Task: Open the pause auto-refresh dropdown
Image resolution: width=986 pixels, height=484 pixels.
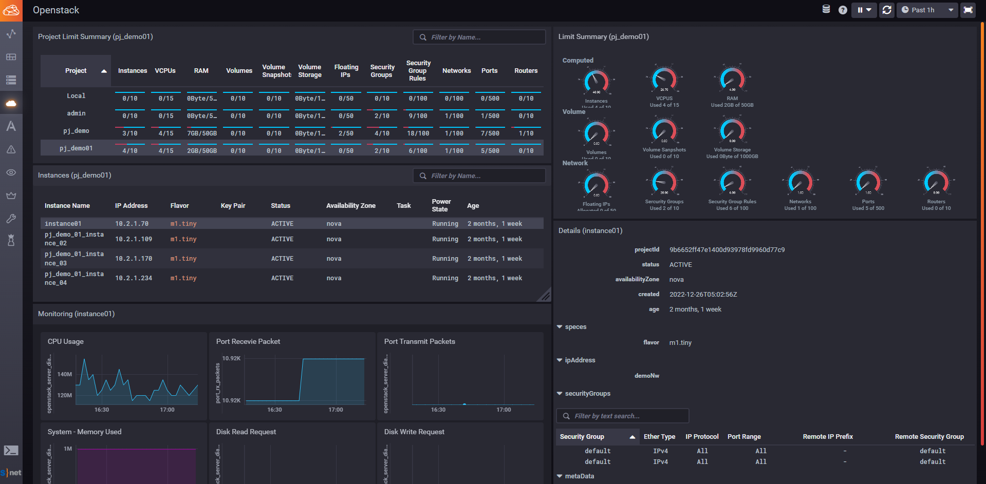Action: click(864, 10)
